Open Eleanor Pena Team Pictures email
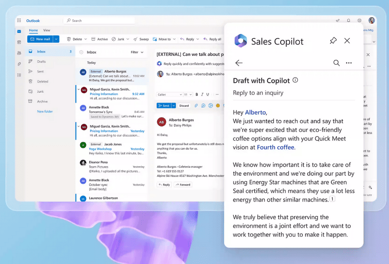 112,167
